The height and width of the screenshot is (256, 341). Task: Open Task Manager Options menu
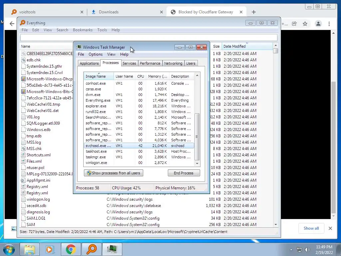(x=96, y=54)
